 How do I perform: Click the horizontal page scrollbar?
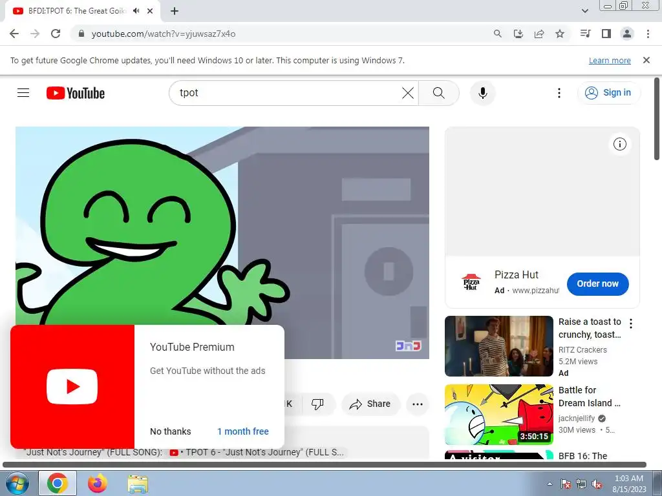[325, 465]
